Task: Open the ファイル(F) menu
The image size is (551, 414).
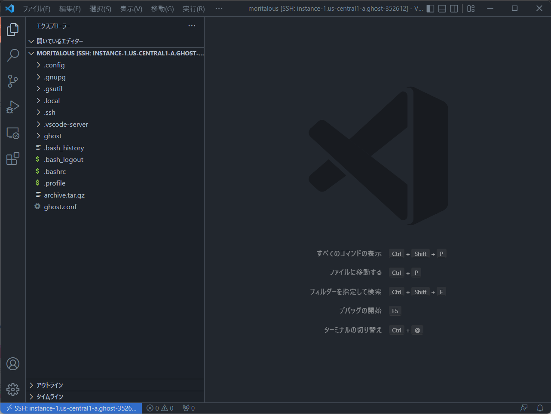Action: coord(37,9)
